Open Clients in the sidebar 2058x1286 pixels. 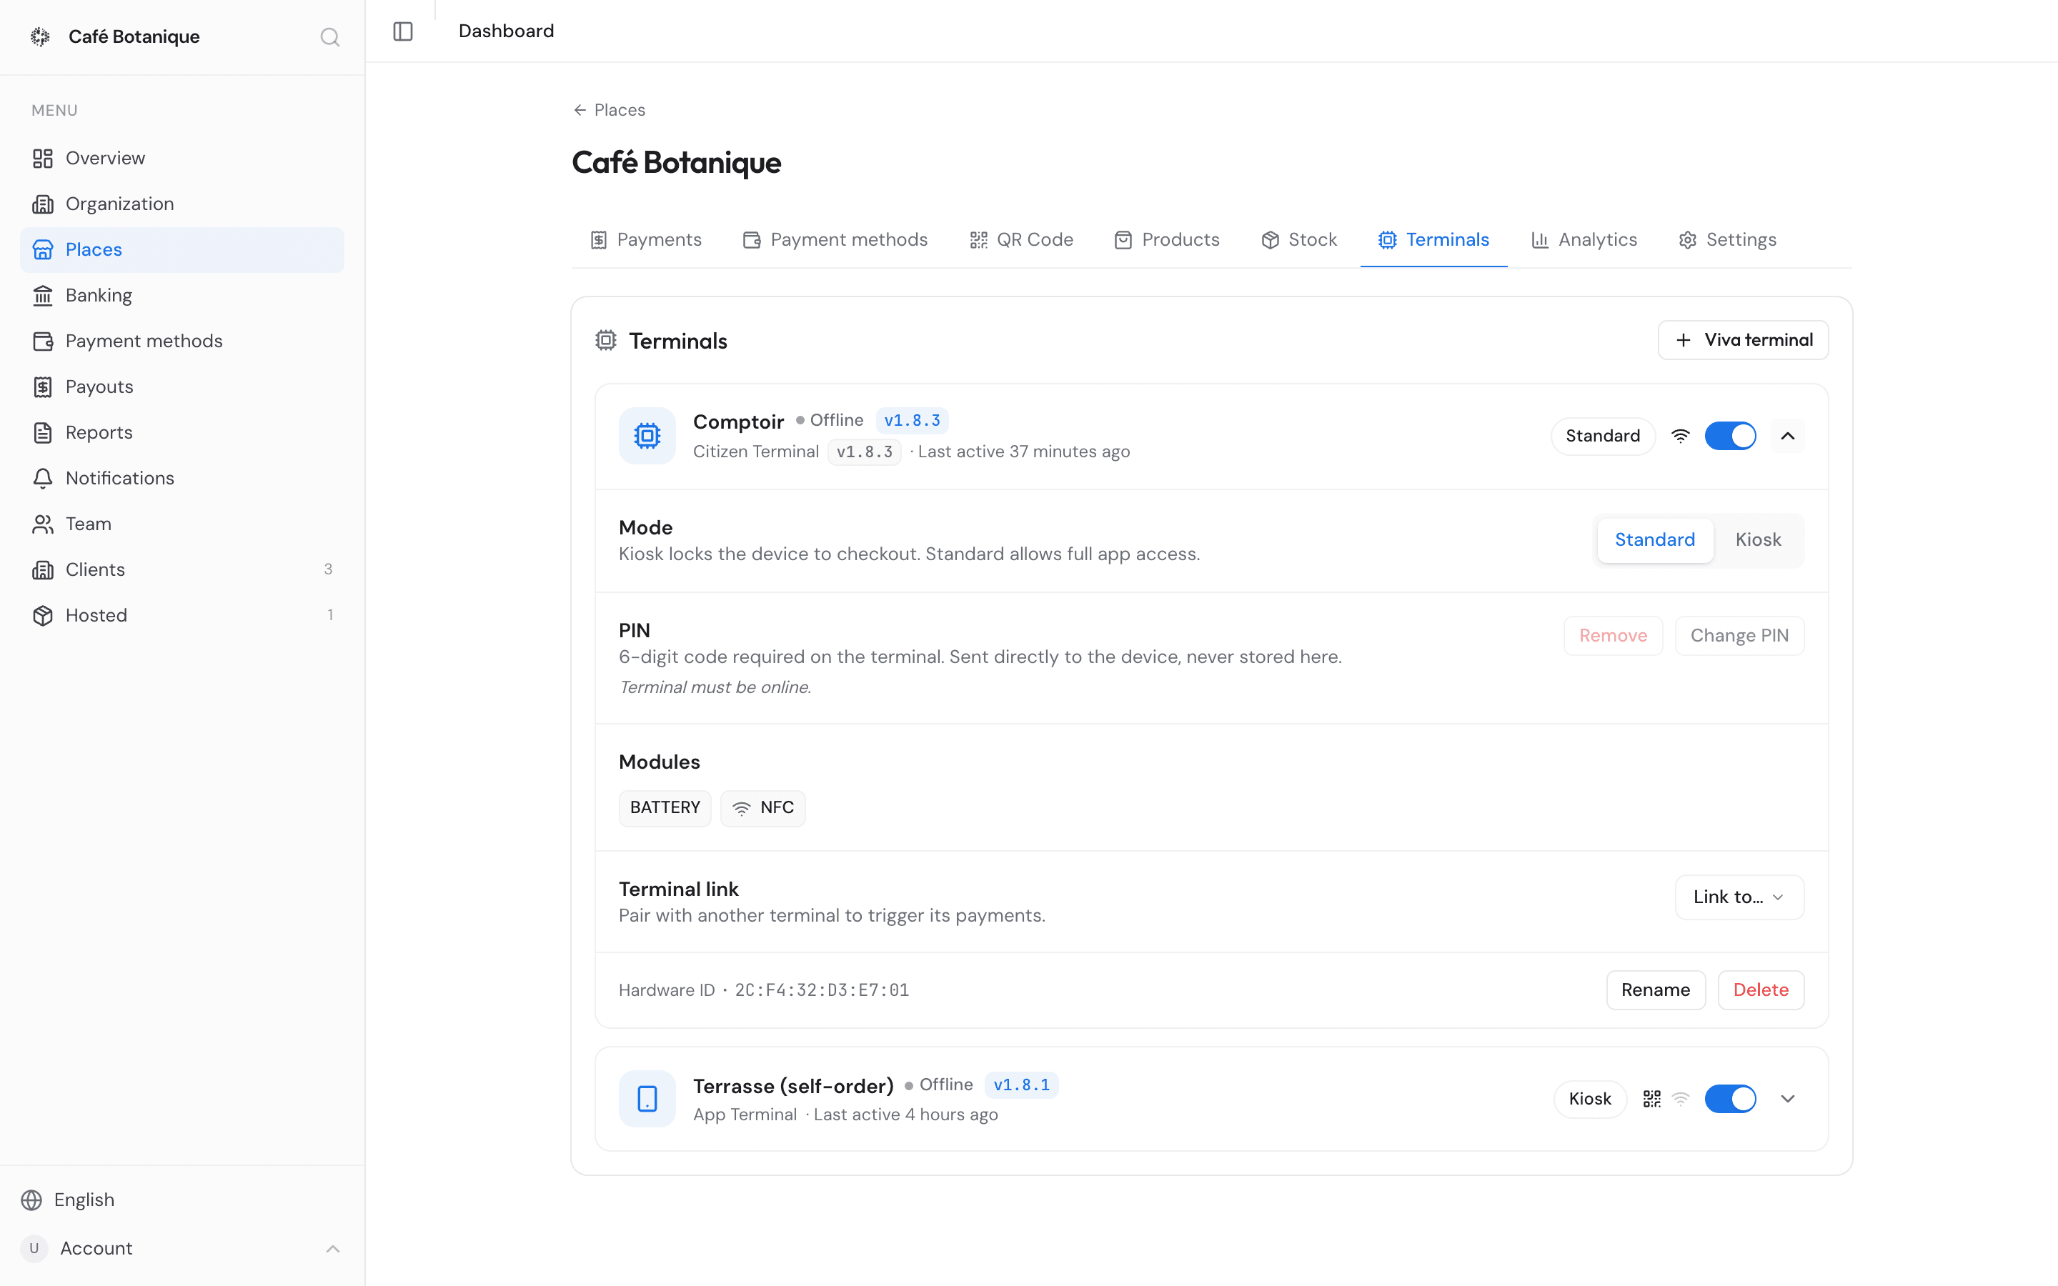[x=182, y=570]
